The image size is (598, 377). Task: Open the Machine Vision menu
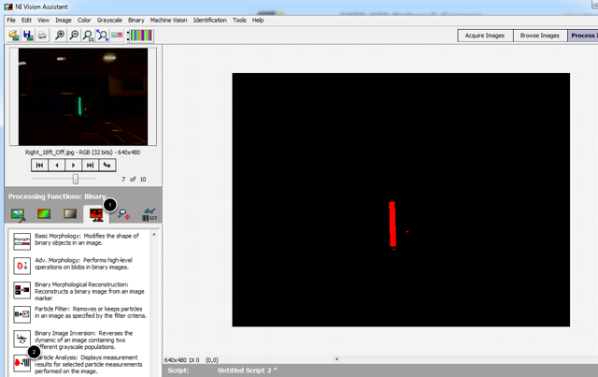[168, 21]
